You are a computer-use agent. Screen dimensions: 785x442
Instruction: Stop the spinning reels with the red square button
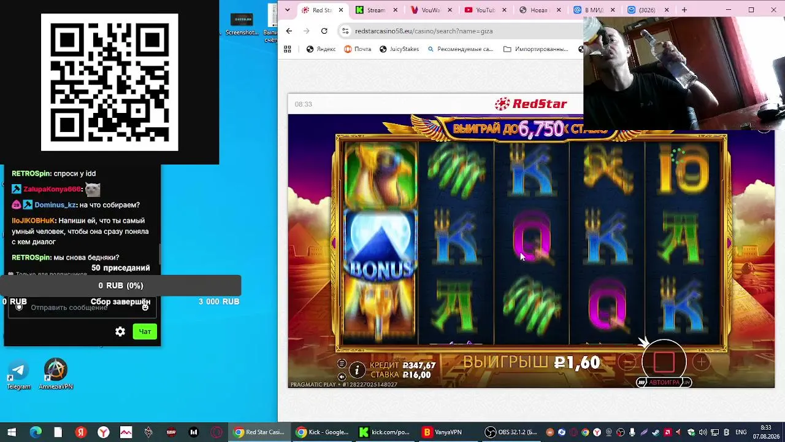click(x=664, y=362)
